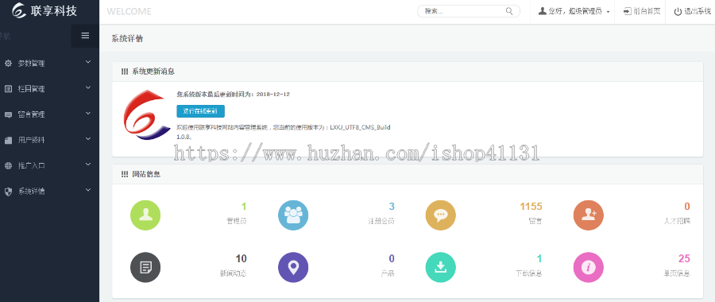Click the blue 注册会员 group icon

(293, 215)
